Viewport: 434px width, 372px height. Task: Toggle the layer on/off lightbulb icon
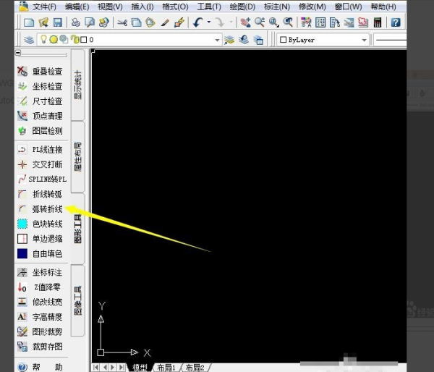coord(43,40)
